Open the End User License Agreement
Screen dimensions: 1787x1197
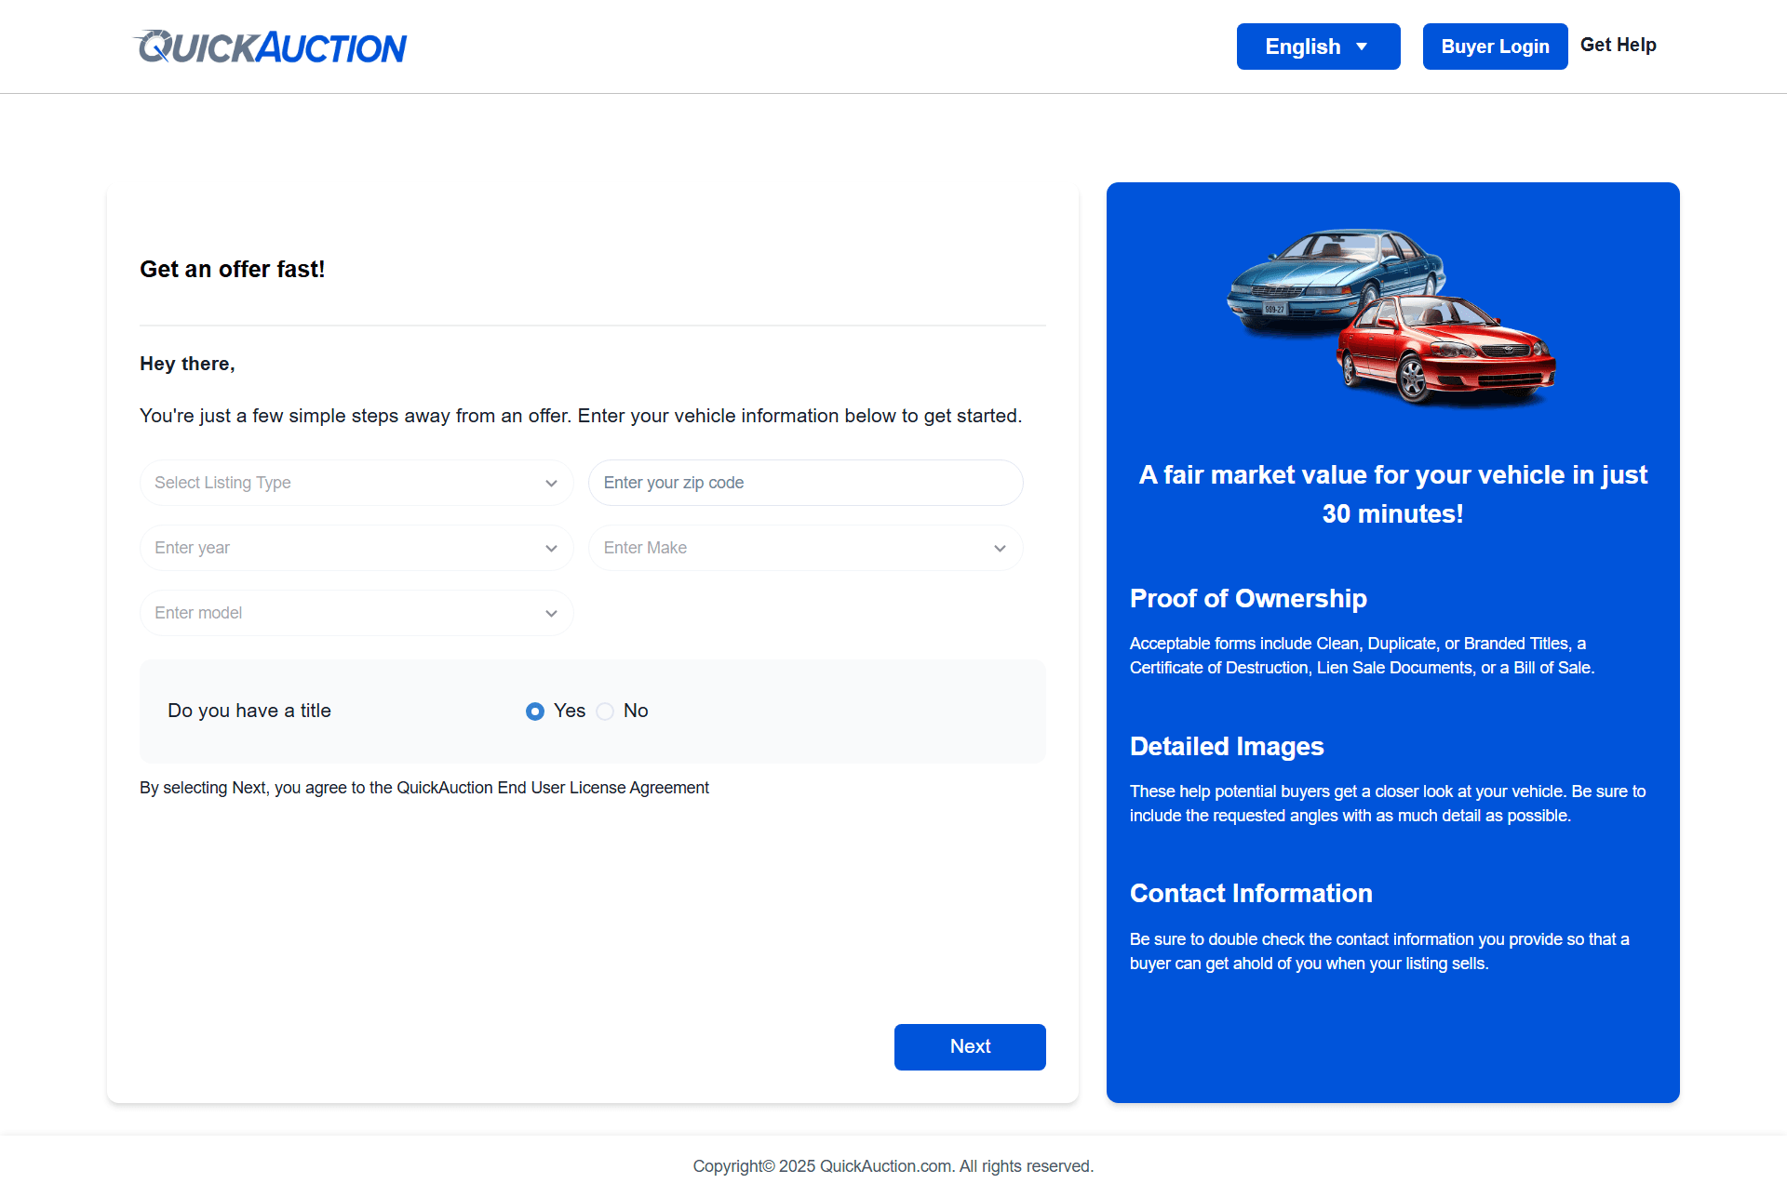click(x=551, y=787)
